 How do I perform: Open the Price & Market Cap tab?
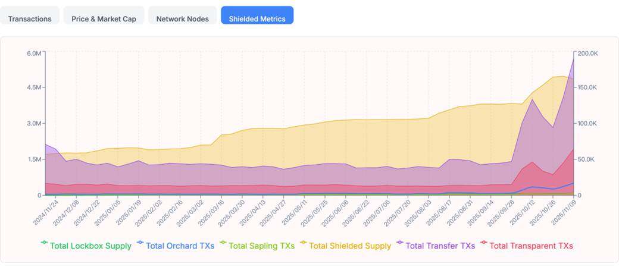[x=104, y=18]
